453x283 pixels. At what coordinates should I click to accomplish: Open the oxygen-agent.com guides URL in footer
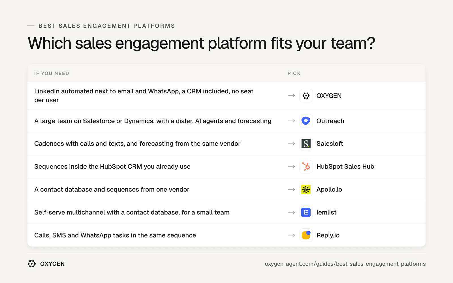[345, 264]
